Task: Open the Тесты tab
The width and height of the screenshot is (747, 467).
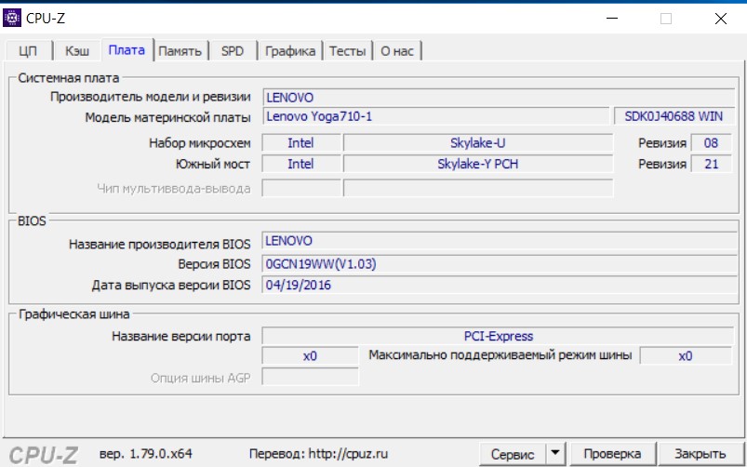Action: click(x=348, y=50)
